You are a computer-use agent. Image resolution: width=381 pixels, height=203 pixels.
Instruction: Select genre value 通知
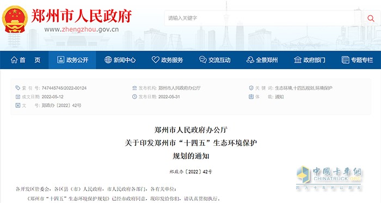[279, 97]
